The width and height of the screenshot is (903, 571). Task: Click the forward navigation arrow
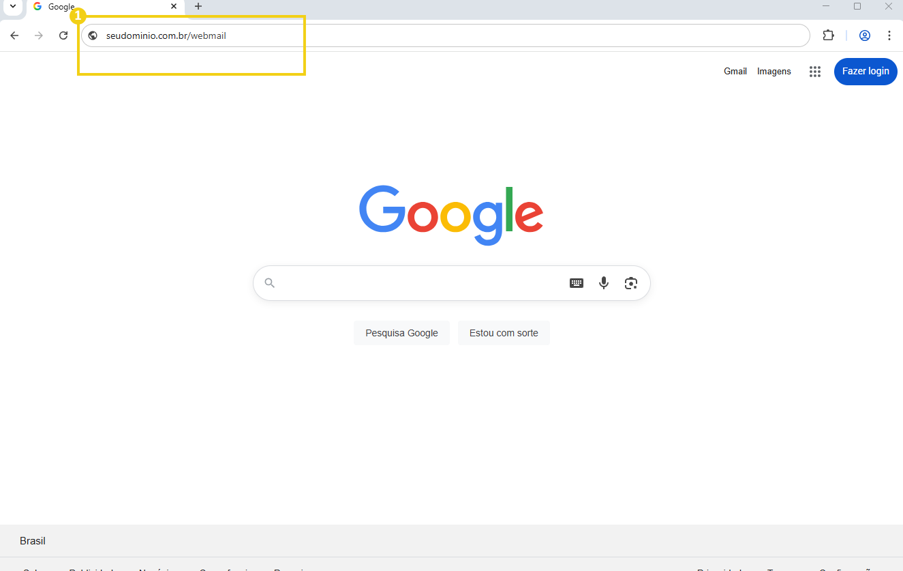[39, 35]
